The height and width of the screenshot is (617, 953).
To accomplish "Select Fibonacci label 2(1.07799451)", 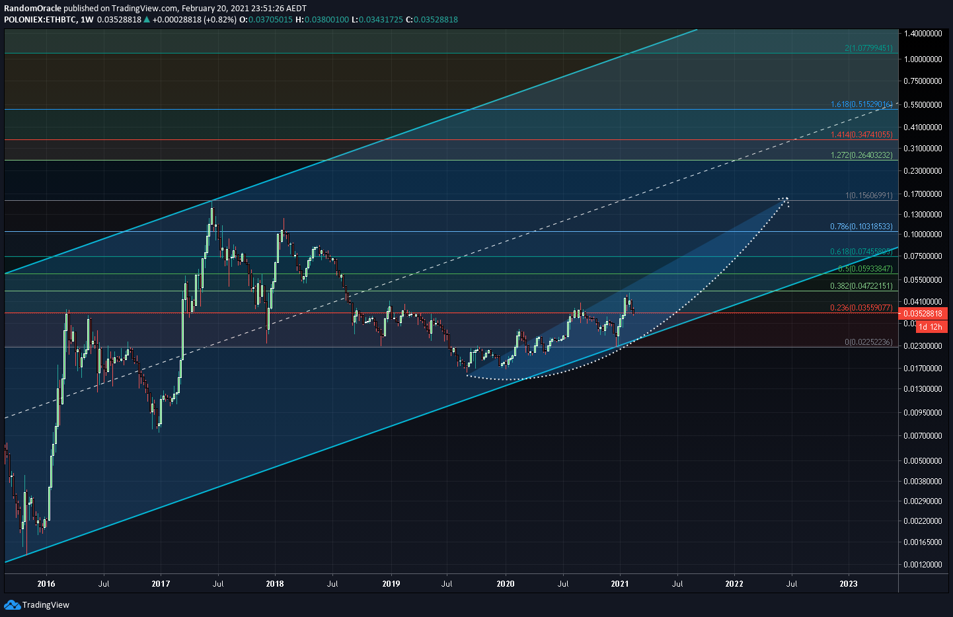I will click(x=868, y=48).
